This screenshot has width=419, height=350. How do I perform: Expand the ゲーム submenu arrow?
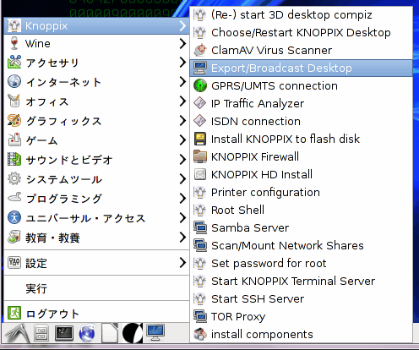point(182,140)
